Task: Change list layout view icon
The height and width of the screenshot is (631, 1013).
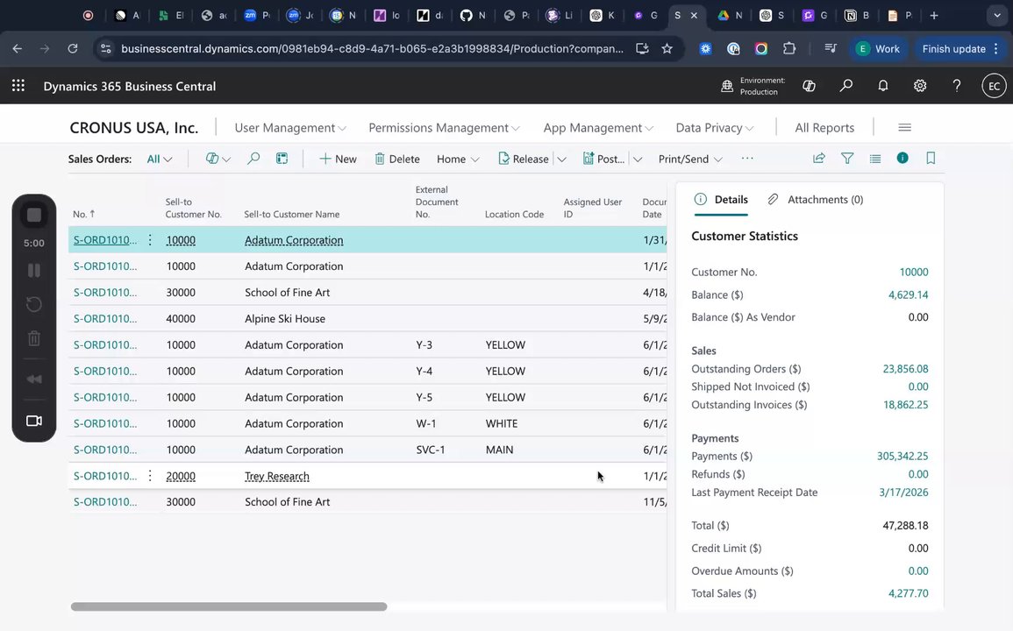Action: [874, 159]
